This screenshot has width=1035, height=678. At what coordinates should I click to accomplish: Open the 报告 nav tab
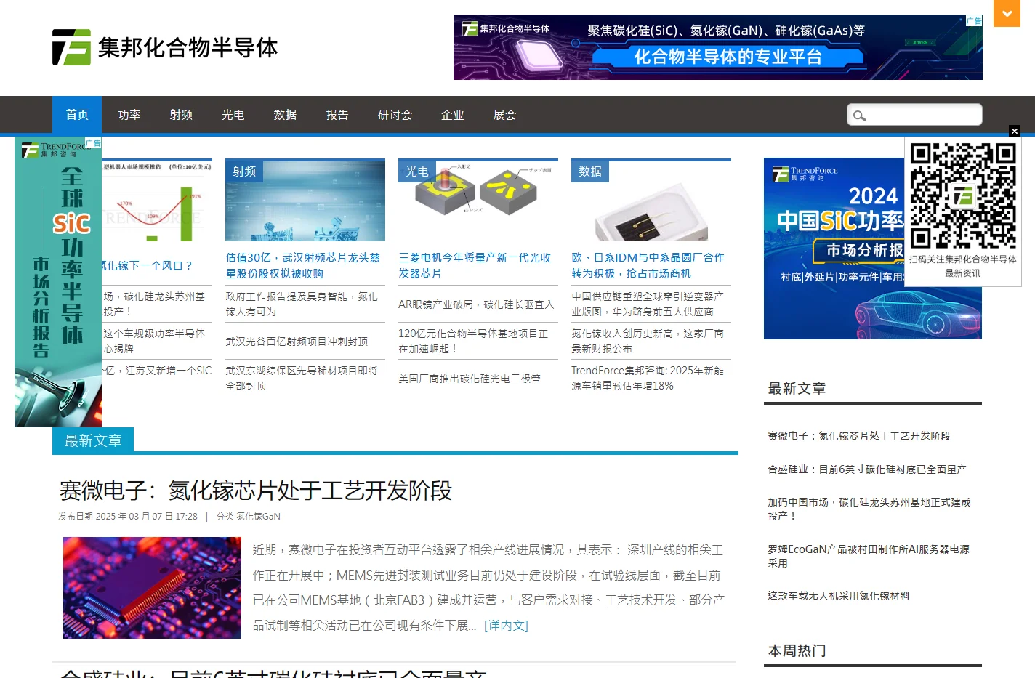tap(337, 115)
